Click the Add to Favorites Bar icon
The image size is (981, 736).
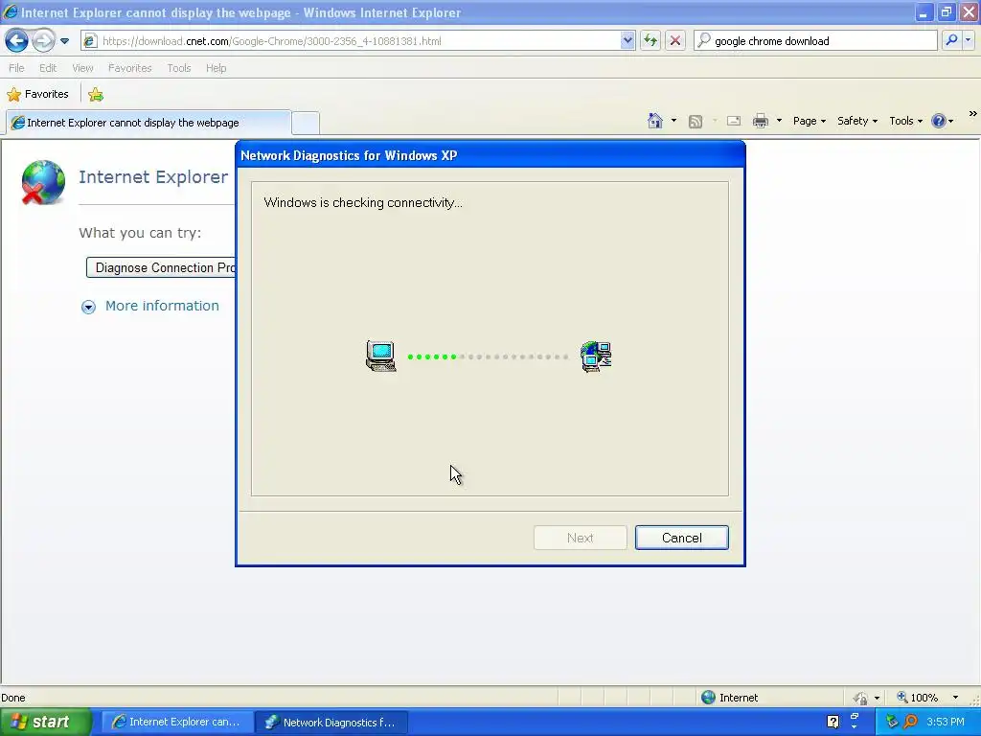point(96,95)
